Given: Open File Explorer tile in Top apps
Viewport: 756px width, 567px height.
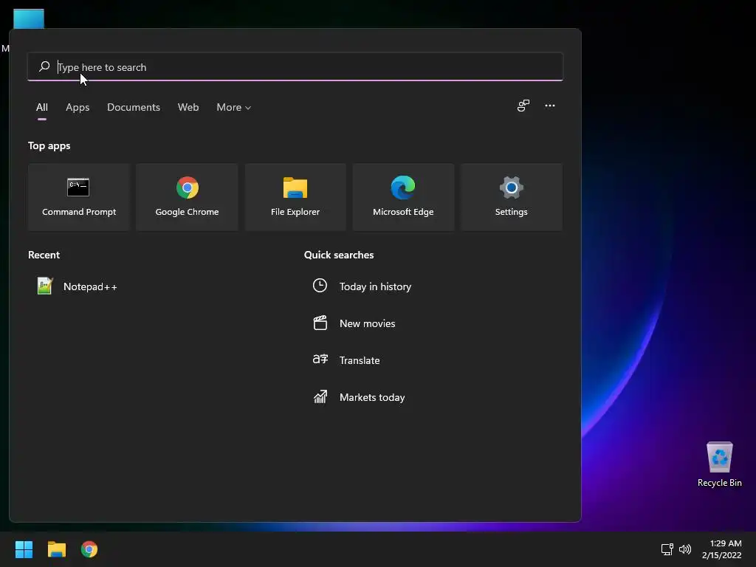Looking at the screenshot, I should point(295,196).
